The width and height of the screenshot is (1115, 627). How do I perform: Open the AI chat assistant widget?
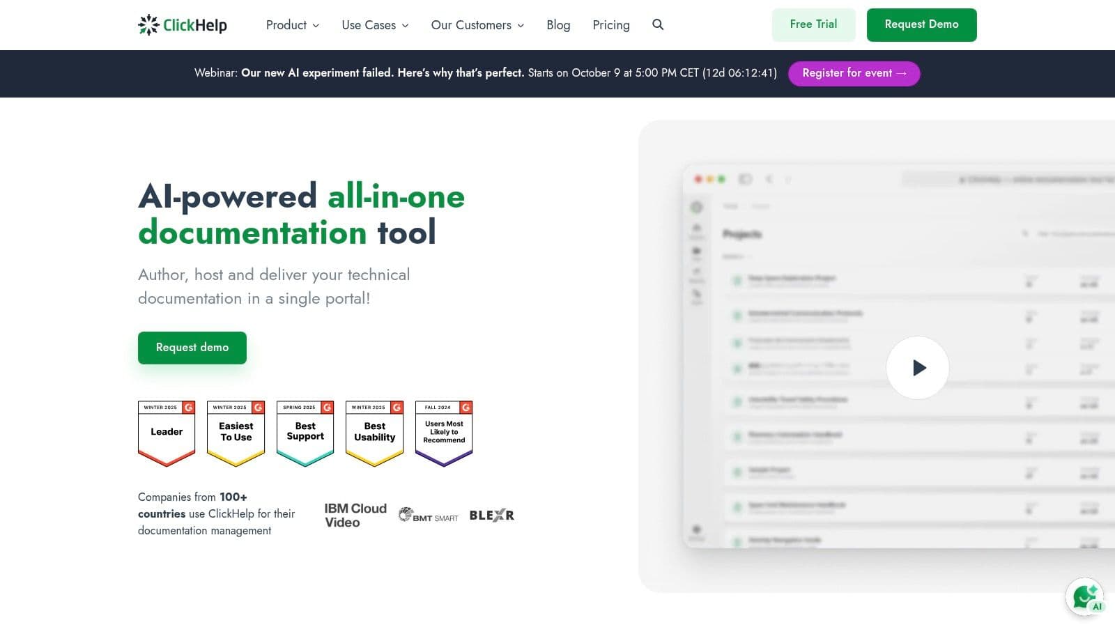[1084, 597]
